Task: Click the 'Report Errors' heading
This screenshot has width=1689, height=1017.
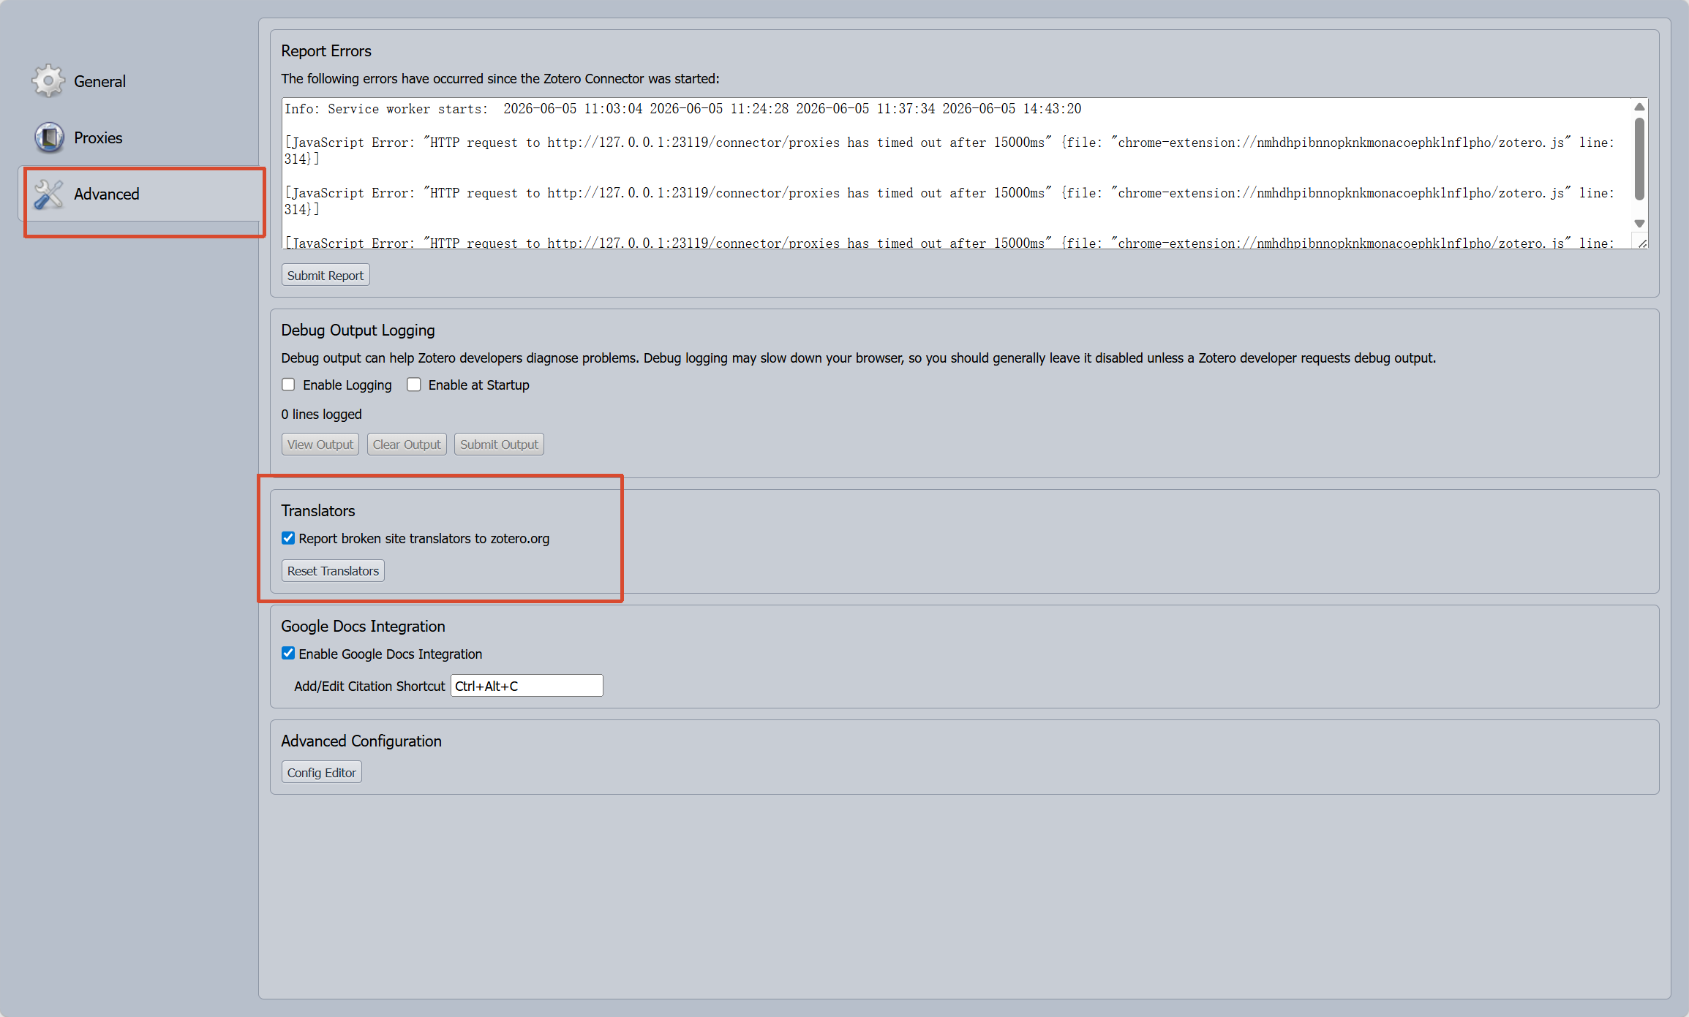Action: pyautogui.click(x=326, y=50)
